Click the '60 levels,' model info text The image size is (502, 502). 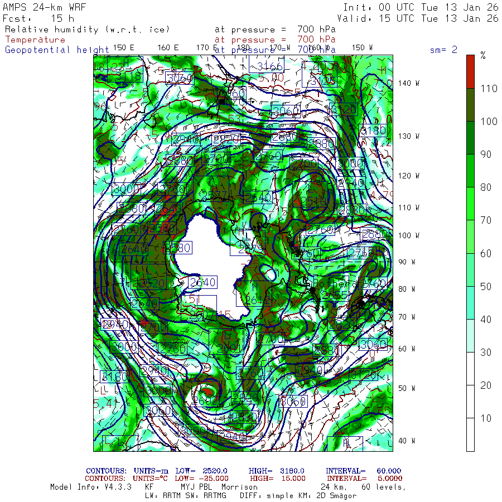point(384,487)
